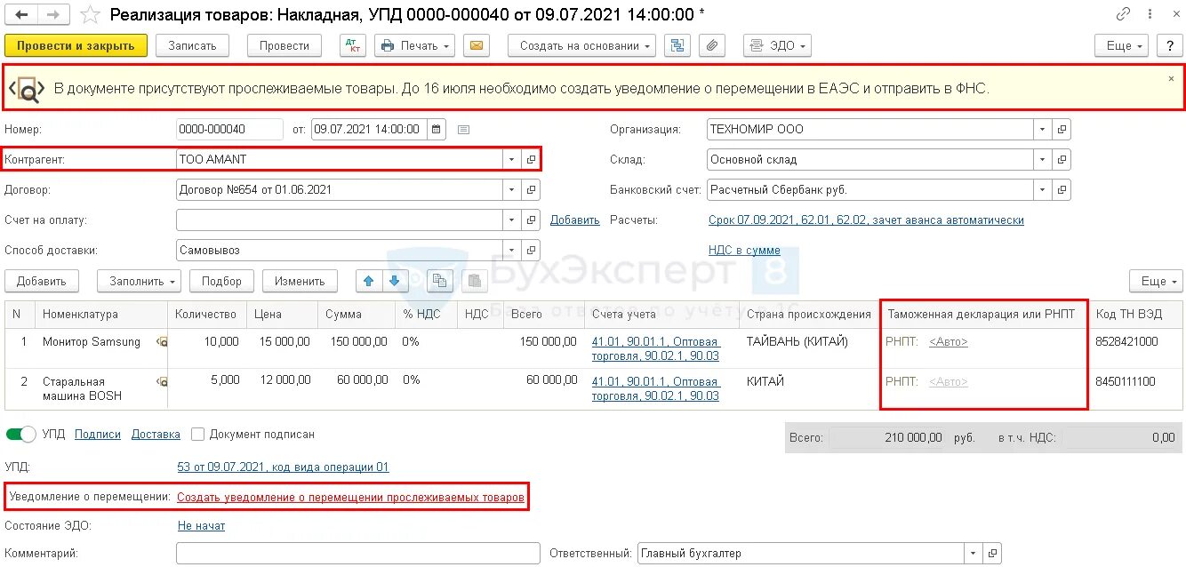
Task: Expand the Банковский счет dropdown
Action: click(x=1043, y=189)
